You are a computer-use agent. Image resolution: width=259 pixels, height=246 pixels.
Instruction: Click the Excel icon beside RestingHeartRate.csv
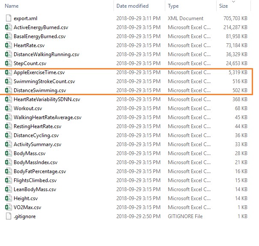click(x=9, y=126)
